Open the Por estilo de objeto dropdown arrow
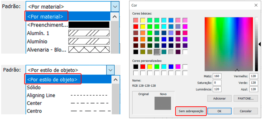 click(110, 70)
